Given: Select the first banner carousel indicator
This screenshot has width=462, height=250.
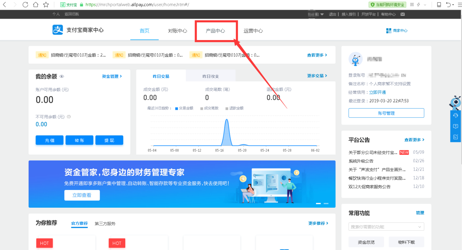Looking at the screenshot, I should coord(318,203).
